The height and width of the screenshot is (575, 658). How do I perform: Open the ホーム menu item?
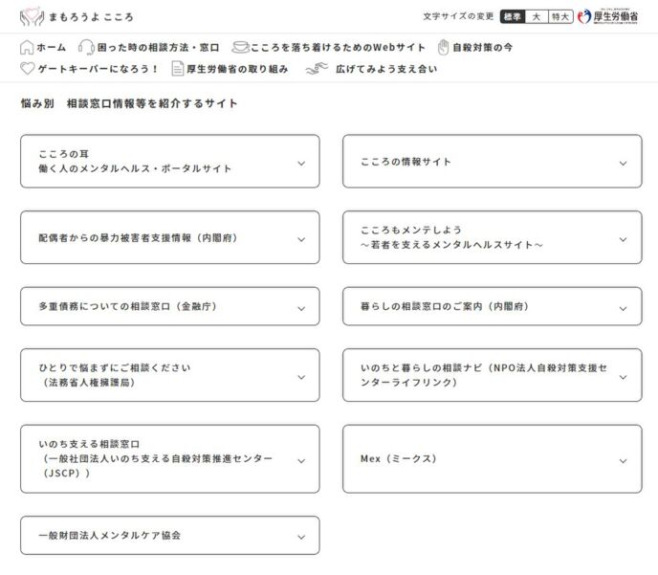(x=52, y=47)
